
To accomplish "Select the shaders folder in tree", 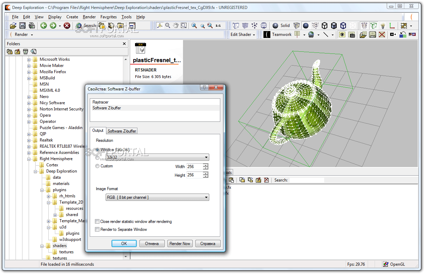I will (x=60, y=246).
